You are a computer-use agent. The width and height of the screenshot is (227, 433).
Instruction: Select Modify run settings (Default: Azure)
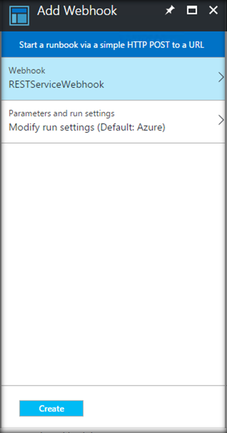[x=87, y=127]
